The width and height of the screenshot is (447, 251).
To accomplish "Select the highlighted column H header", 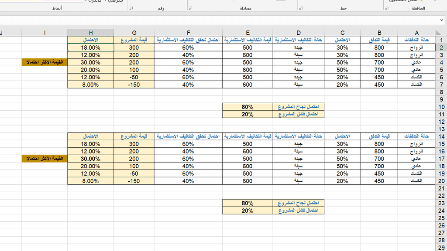I will click(x=91, y=33).
